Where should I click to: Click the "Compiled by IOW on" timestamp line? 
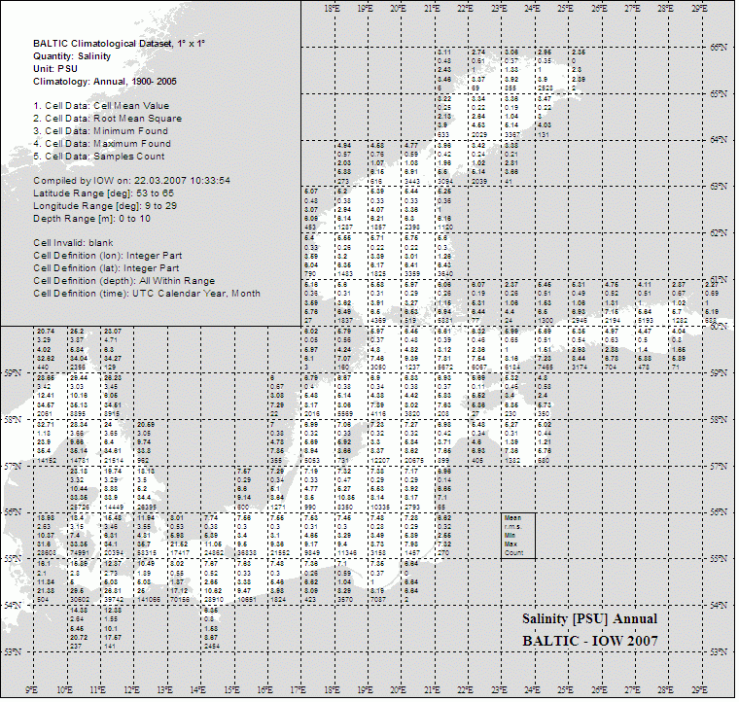click(131, 181)
